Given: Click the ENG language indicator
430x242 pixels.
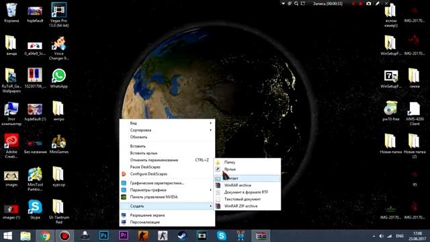Looking at the screenshot, I should coord(400,236).
